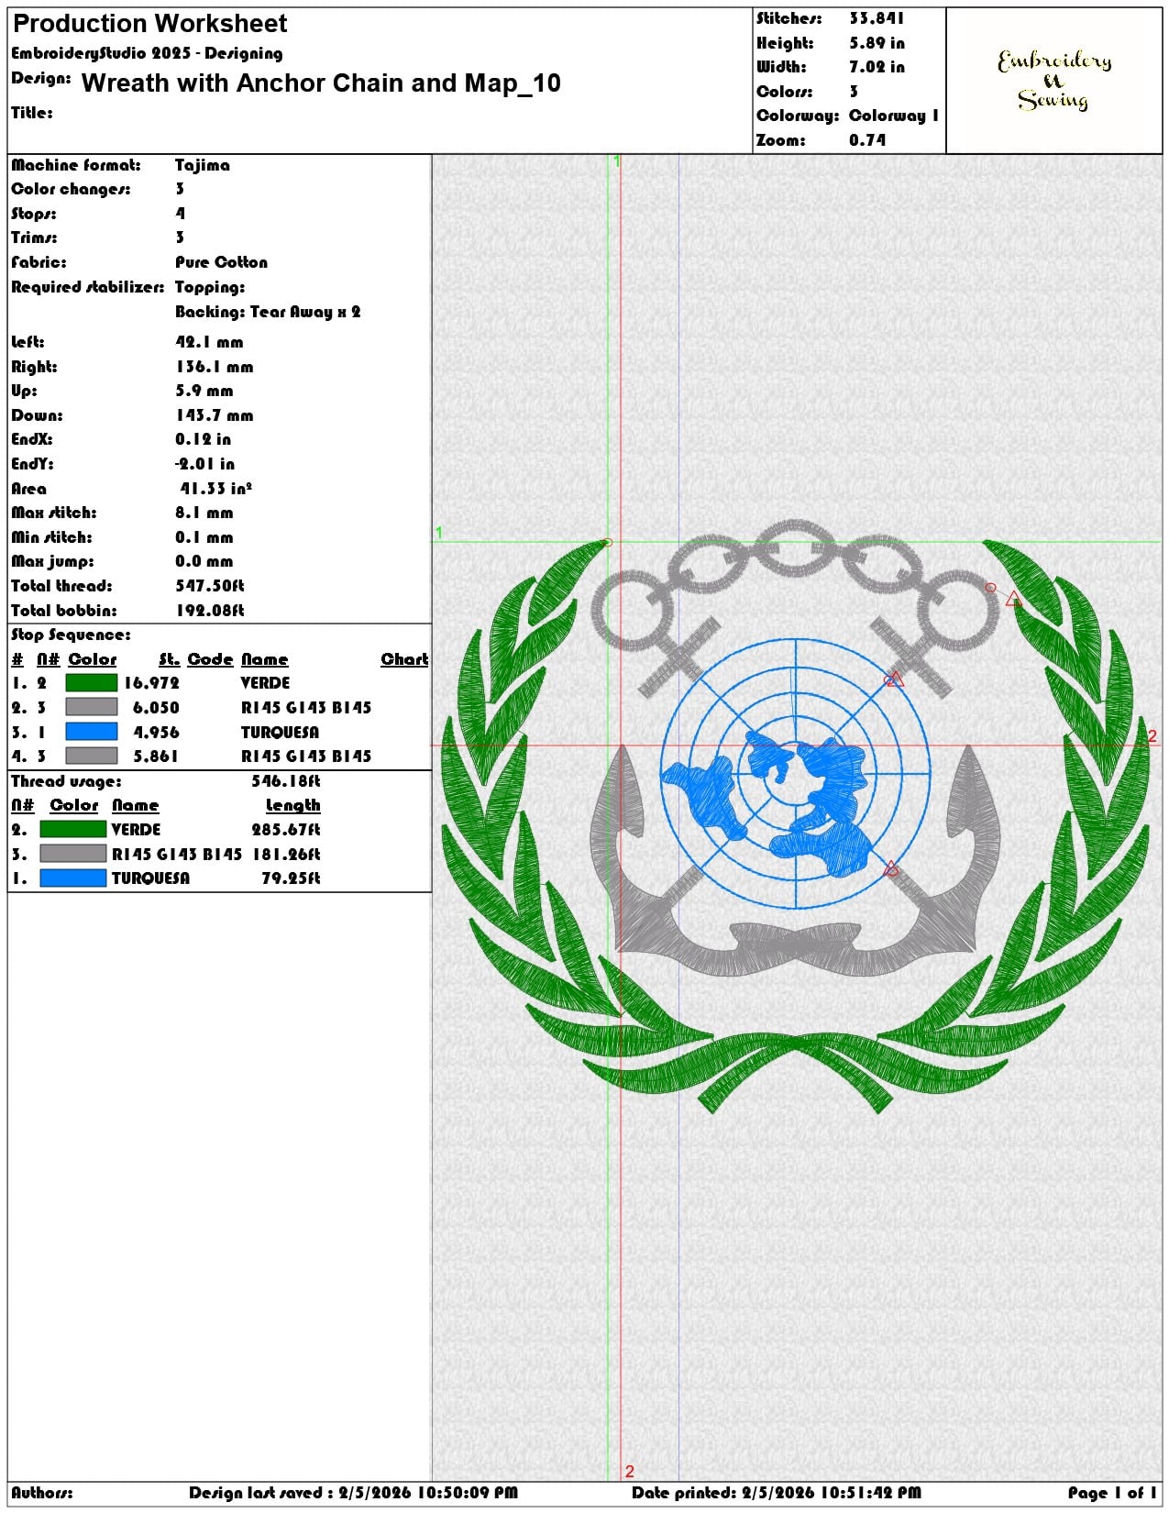This screenshot has height=1513, width=1169.
Task: Click the Zoom value 0.74
Action: tap(867, 140)
